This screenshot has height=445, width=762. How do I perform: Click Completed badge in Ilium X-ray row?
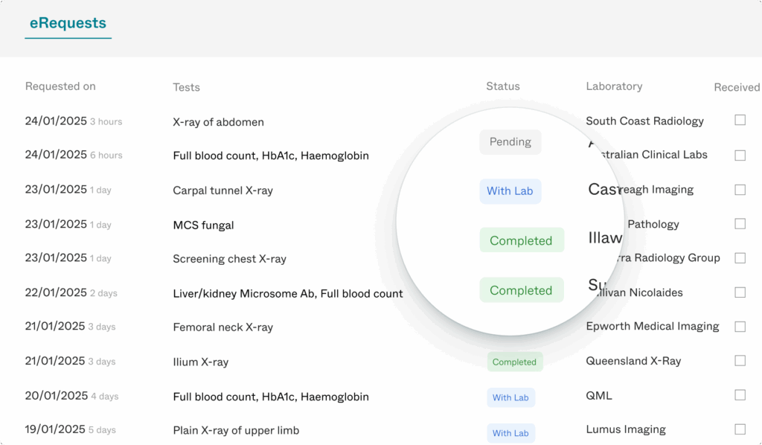point(514,362)
